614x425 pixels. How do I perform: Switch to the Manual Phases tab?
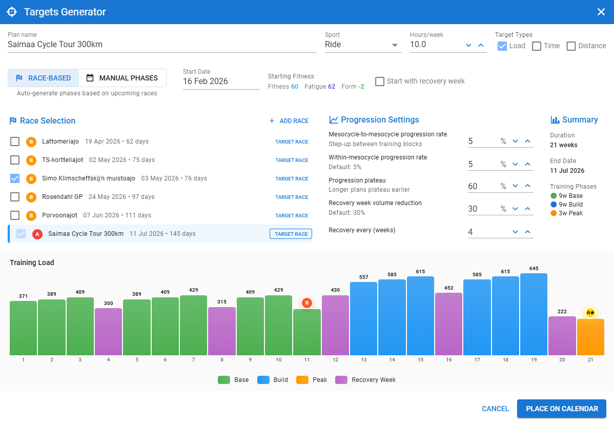point(122,78)
